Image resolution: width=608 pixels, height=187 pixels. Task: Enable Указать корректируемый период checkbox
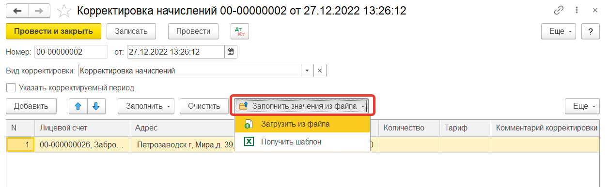pos(11,88)
